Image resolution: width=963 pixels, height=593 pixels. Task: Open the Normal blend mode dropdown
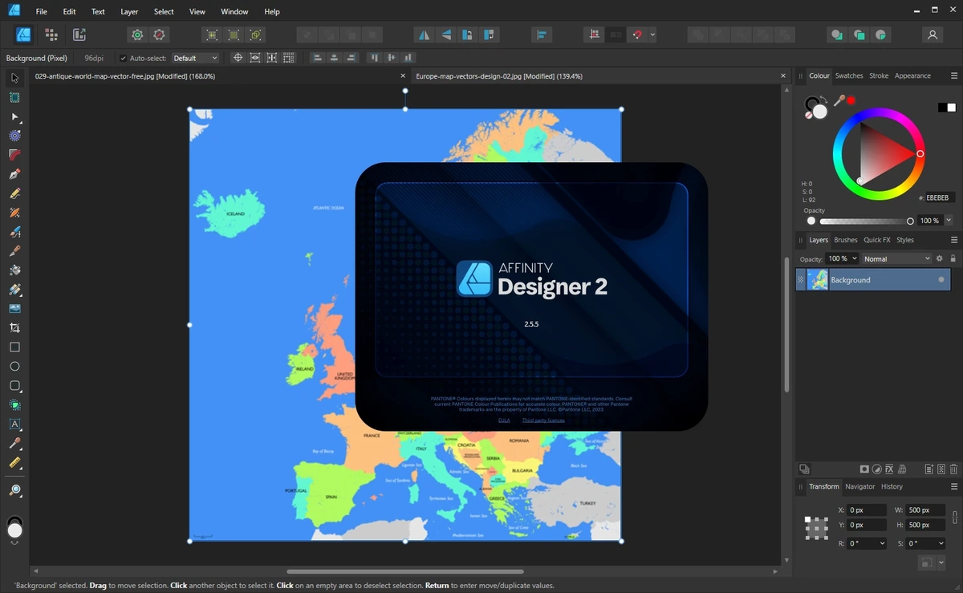tap(897, 258)
